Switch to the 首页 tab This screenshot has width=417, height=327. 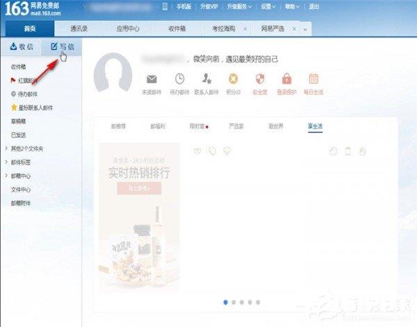click(30, 28)
